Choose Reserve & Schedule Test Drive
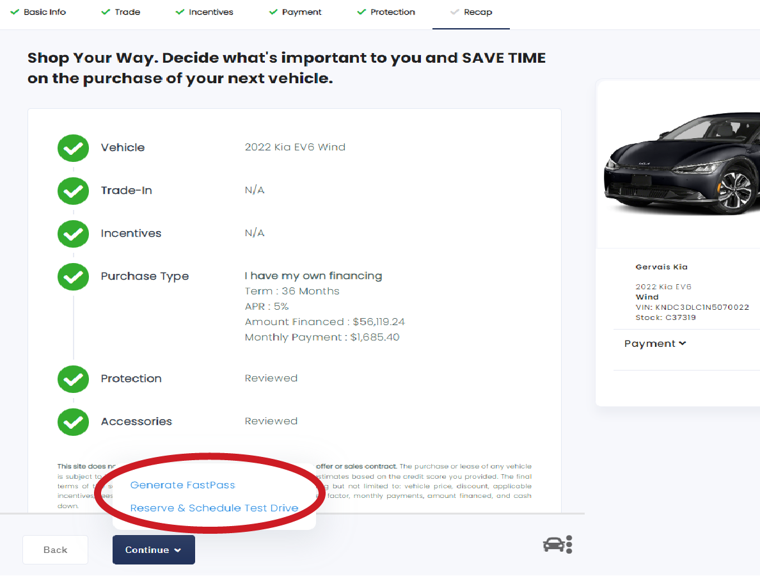760x576 pixels. [x=214, y=508]
